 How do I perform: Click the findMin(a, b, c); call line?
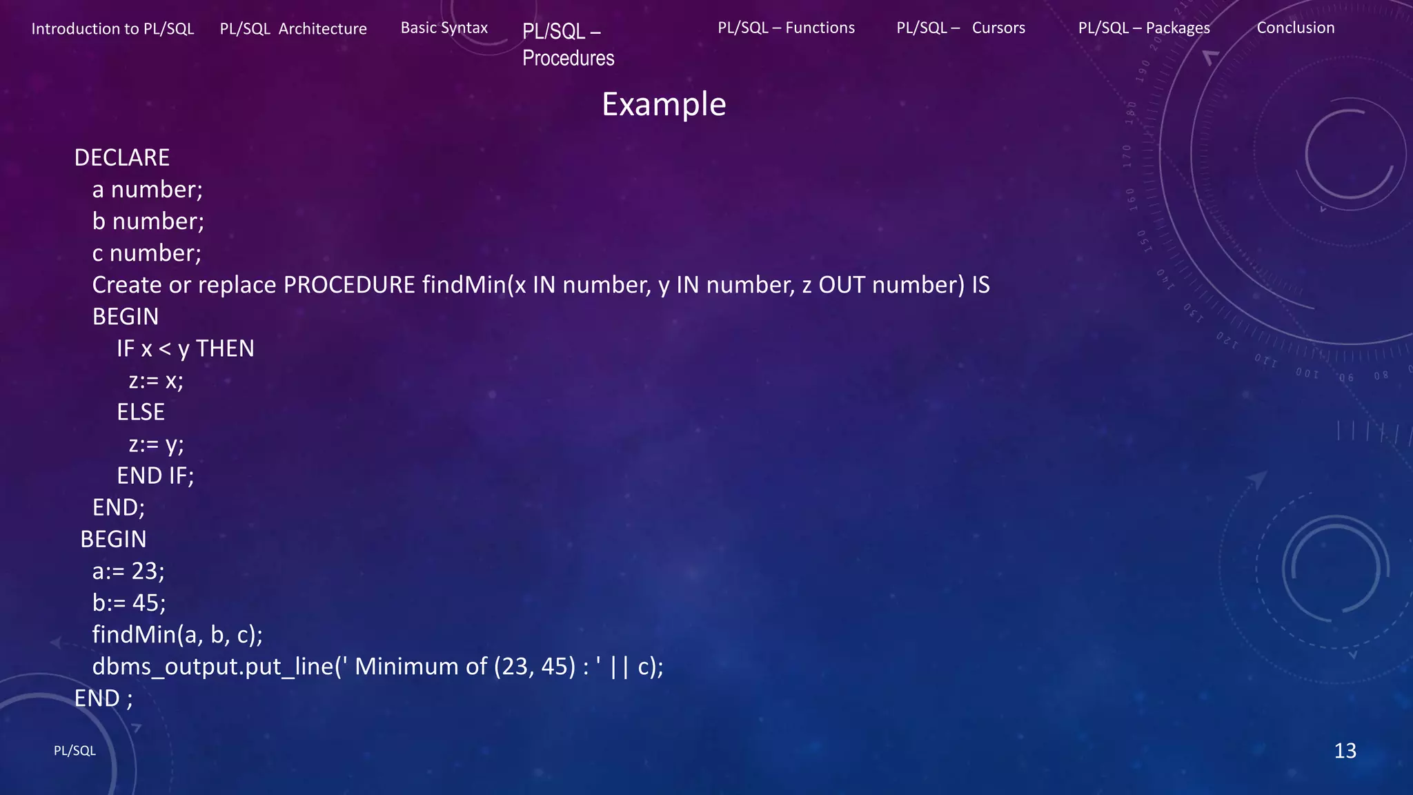click(x=177, y=635)
